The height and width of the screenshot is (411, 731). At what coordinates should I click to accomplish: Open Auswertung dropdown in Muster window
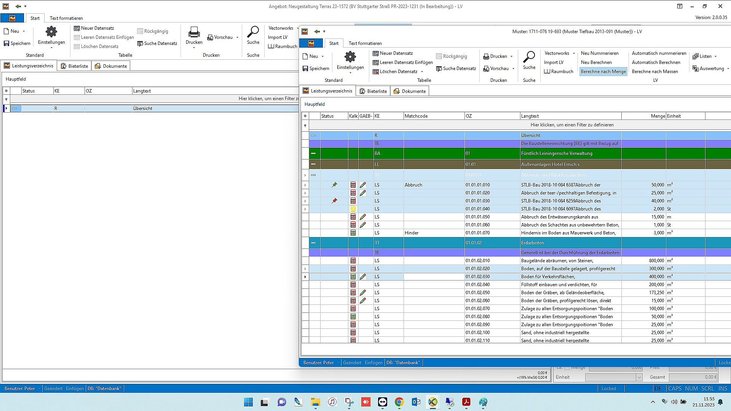tap(728, 68)
